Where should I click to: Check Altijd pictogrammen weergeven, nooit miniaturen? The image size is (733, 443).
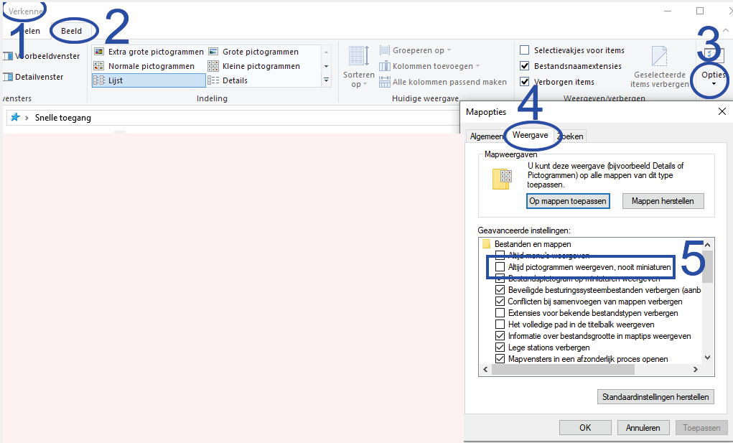coord(500,267)
